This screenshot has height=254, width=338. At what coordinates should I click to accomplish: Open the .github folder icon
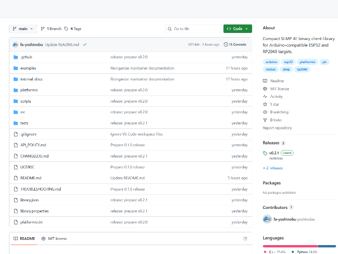(15, 57)
